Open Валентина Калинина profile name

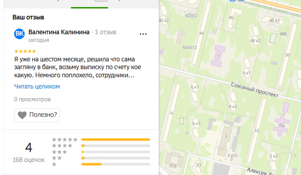(59, 32)
